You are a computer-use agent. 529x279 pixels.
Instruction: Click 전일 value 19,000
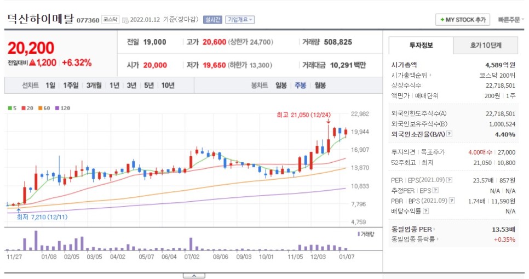coord(154,42)
